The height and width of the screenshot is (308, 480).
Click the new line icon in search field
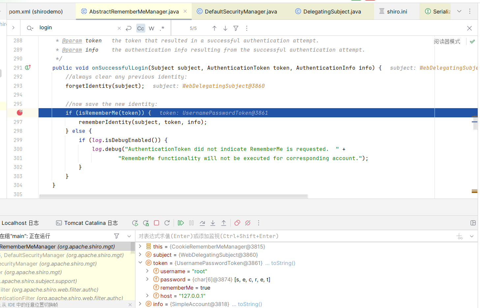coord(129,28)
